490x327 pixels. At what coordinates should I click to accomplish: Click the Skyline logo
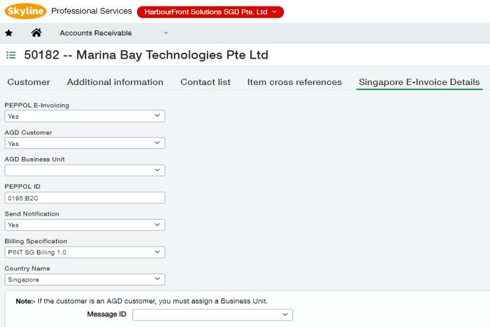pos(24,11)
